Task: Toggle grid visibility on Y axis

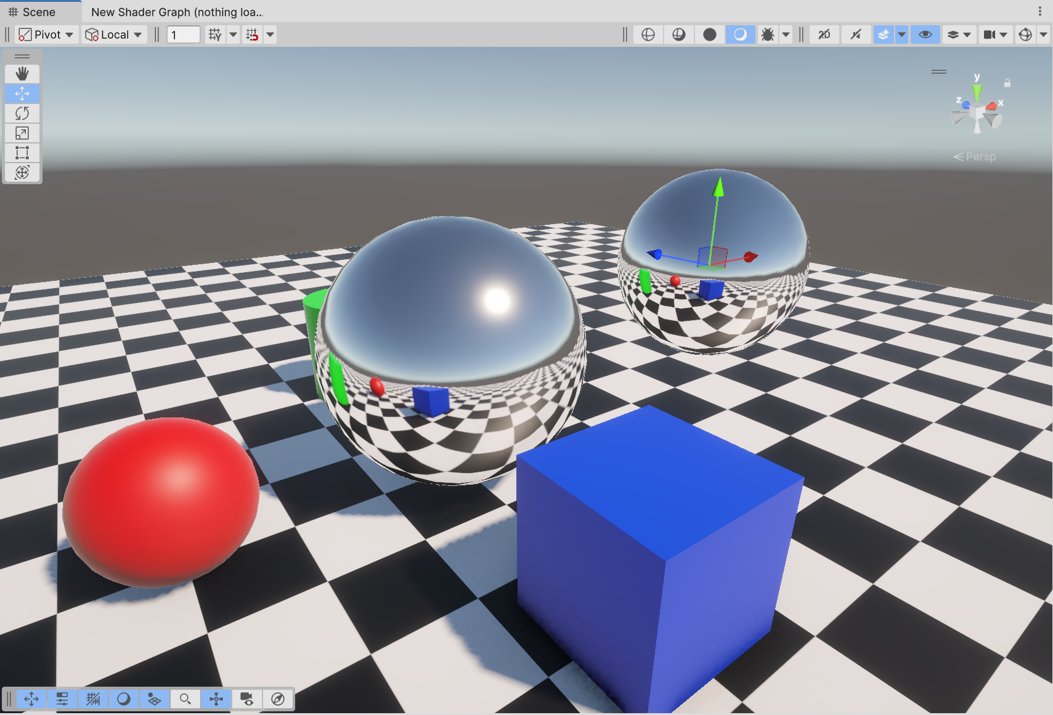Action: [214, 34]
